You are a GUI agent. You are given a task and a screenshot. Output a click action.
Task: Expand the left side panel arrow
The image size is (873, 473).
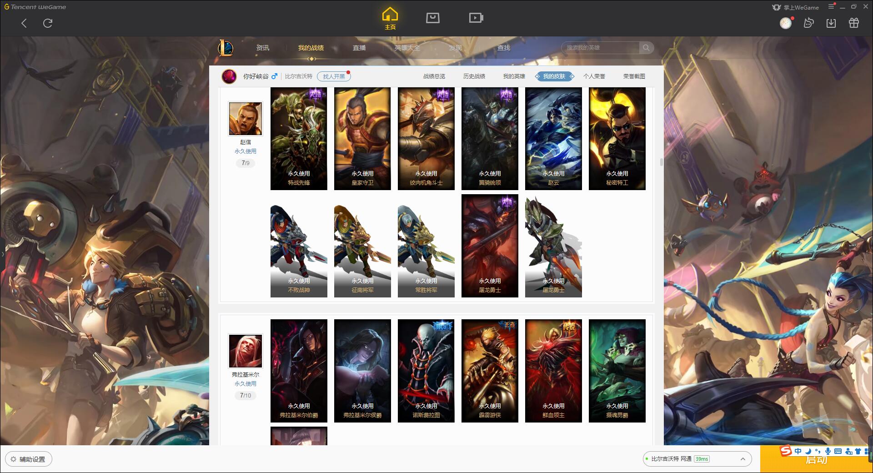2,254
